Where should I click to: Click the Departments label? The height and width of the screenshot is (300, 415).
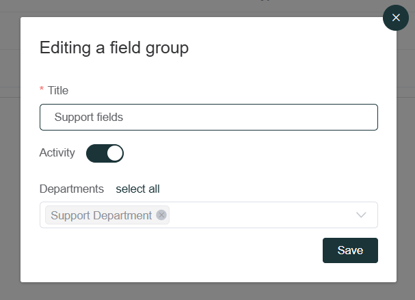[x=72, y=189]
